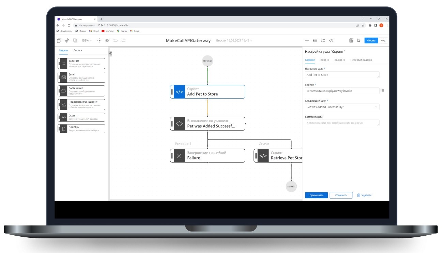Click the Email envelope icon
The image size is (445, 253).
tap(64, 77)
